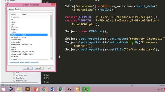Close the Book1 Properties dialog
Viewport: 165px width, 92px height.
coord(53,4)
